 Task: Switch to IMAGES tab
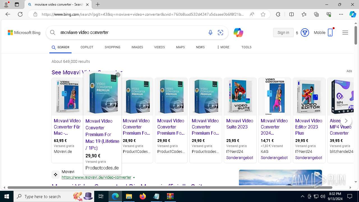(137, 47)
